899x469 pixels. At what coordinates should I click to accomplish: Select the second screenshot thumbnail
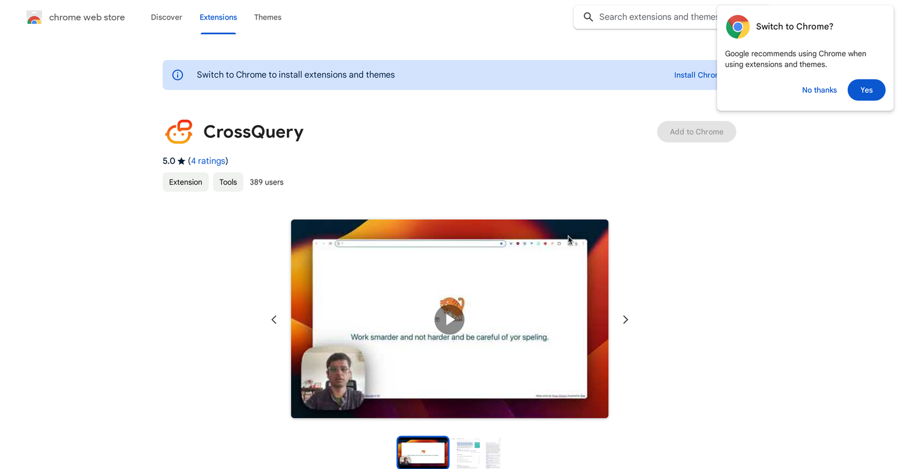tap(468, 453)
